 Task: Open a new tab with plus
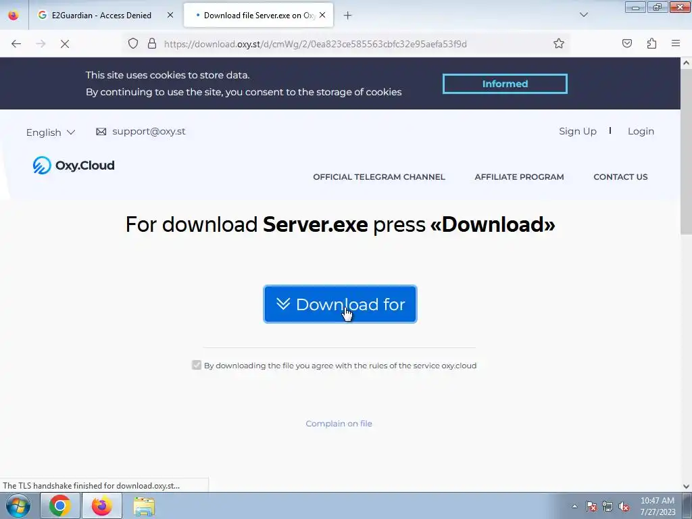coord(348,16)
